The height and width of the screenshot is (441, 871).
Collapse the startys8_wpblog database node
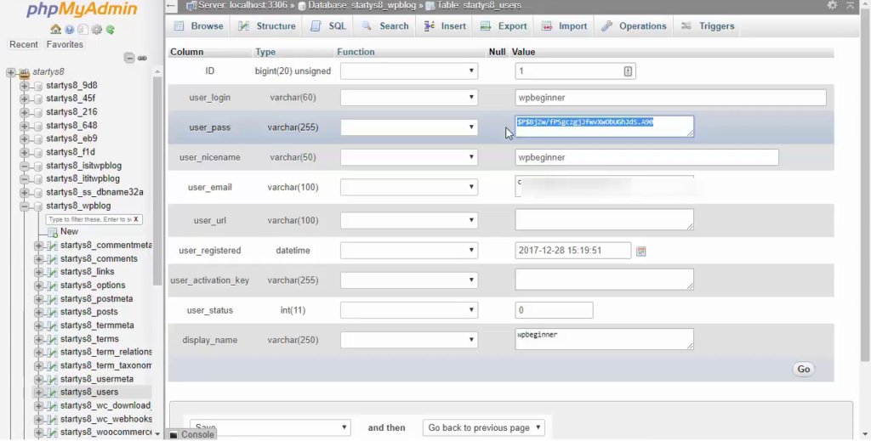(x=25, y=206)
